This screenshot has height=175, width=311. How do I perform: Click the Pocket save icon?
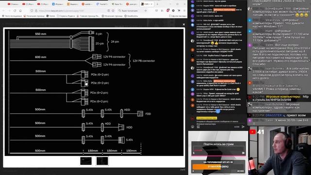[x=156, y=11]
